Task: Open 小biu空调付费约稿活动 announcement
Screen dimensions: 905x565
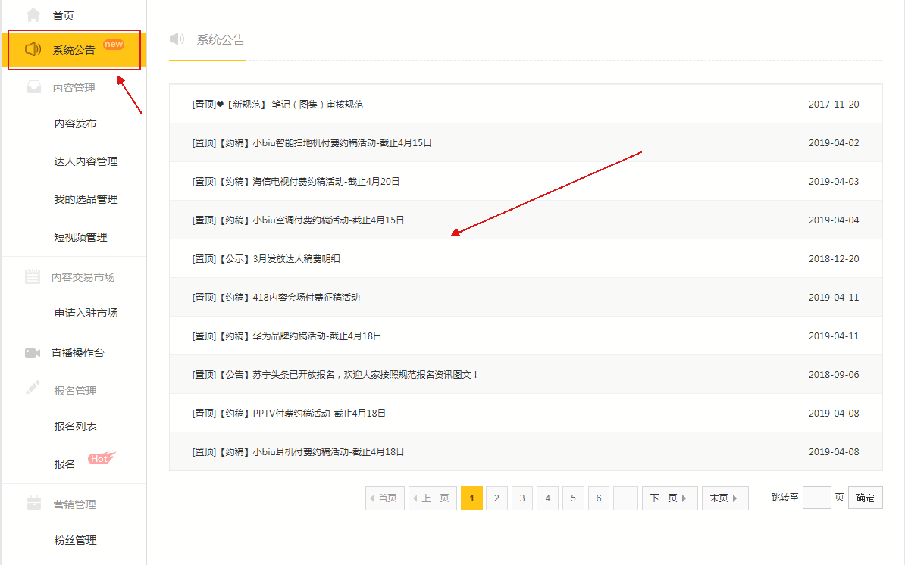Action: pyautogui.click(x=298, y=220)
